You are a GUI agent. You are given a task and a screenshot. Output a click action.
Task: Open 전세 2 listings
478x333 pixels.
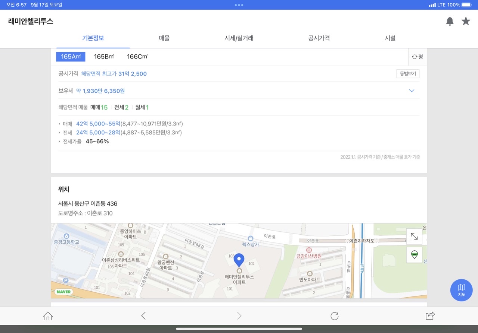point(121,107)
